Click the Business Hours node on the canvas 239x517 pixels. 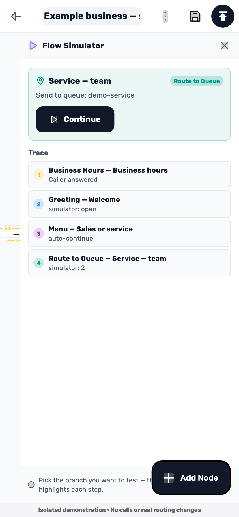coord(12,234)
